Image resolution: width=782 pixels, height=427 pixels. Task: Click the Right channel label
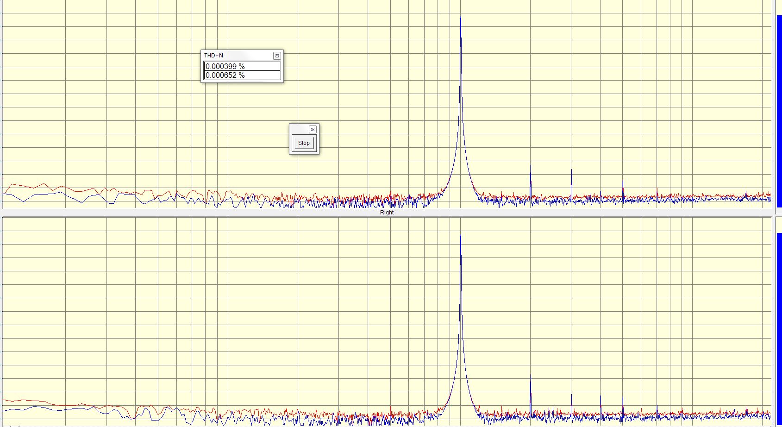click(x=387, y=213)
